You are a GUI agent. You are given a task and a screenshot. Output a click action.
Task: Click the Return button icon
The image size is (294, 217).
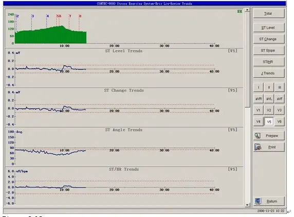258,201
